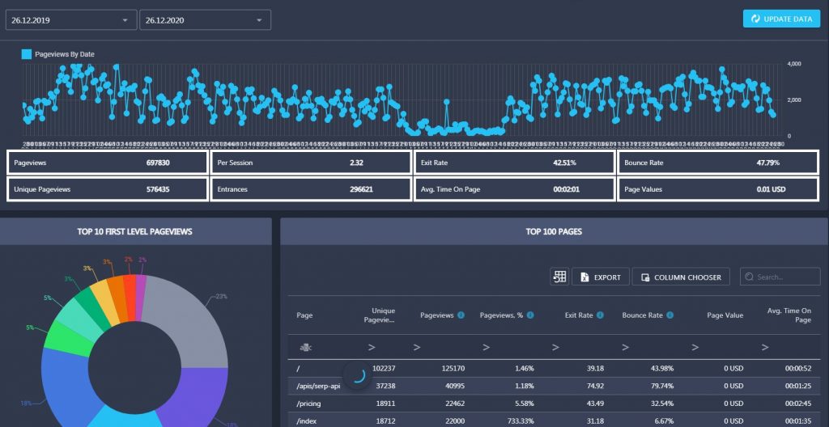Toggle the Pageviews By Date legend swatch

point(27,54)
